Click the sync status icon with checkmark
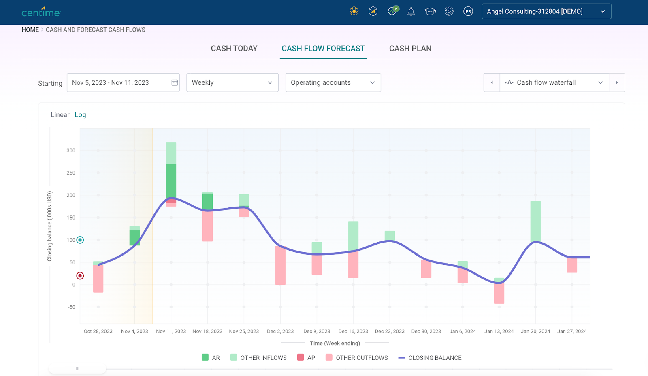This screenshot has width=648, height=376. point(392,11)
